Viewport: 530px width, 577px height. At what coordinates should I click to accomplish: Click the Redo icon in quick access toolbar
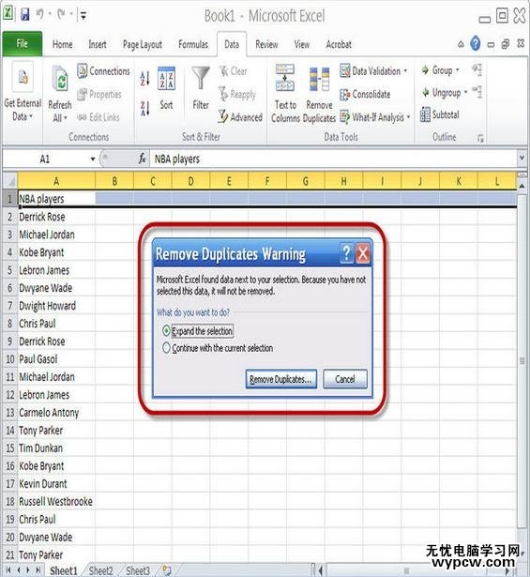(x=61, y=14)
